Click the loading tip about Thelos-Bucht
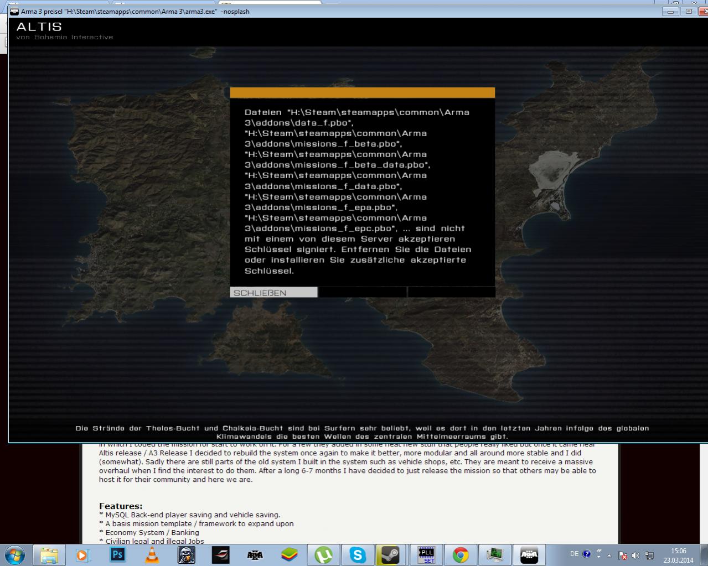The image size is (708, 566). (362, 432)
